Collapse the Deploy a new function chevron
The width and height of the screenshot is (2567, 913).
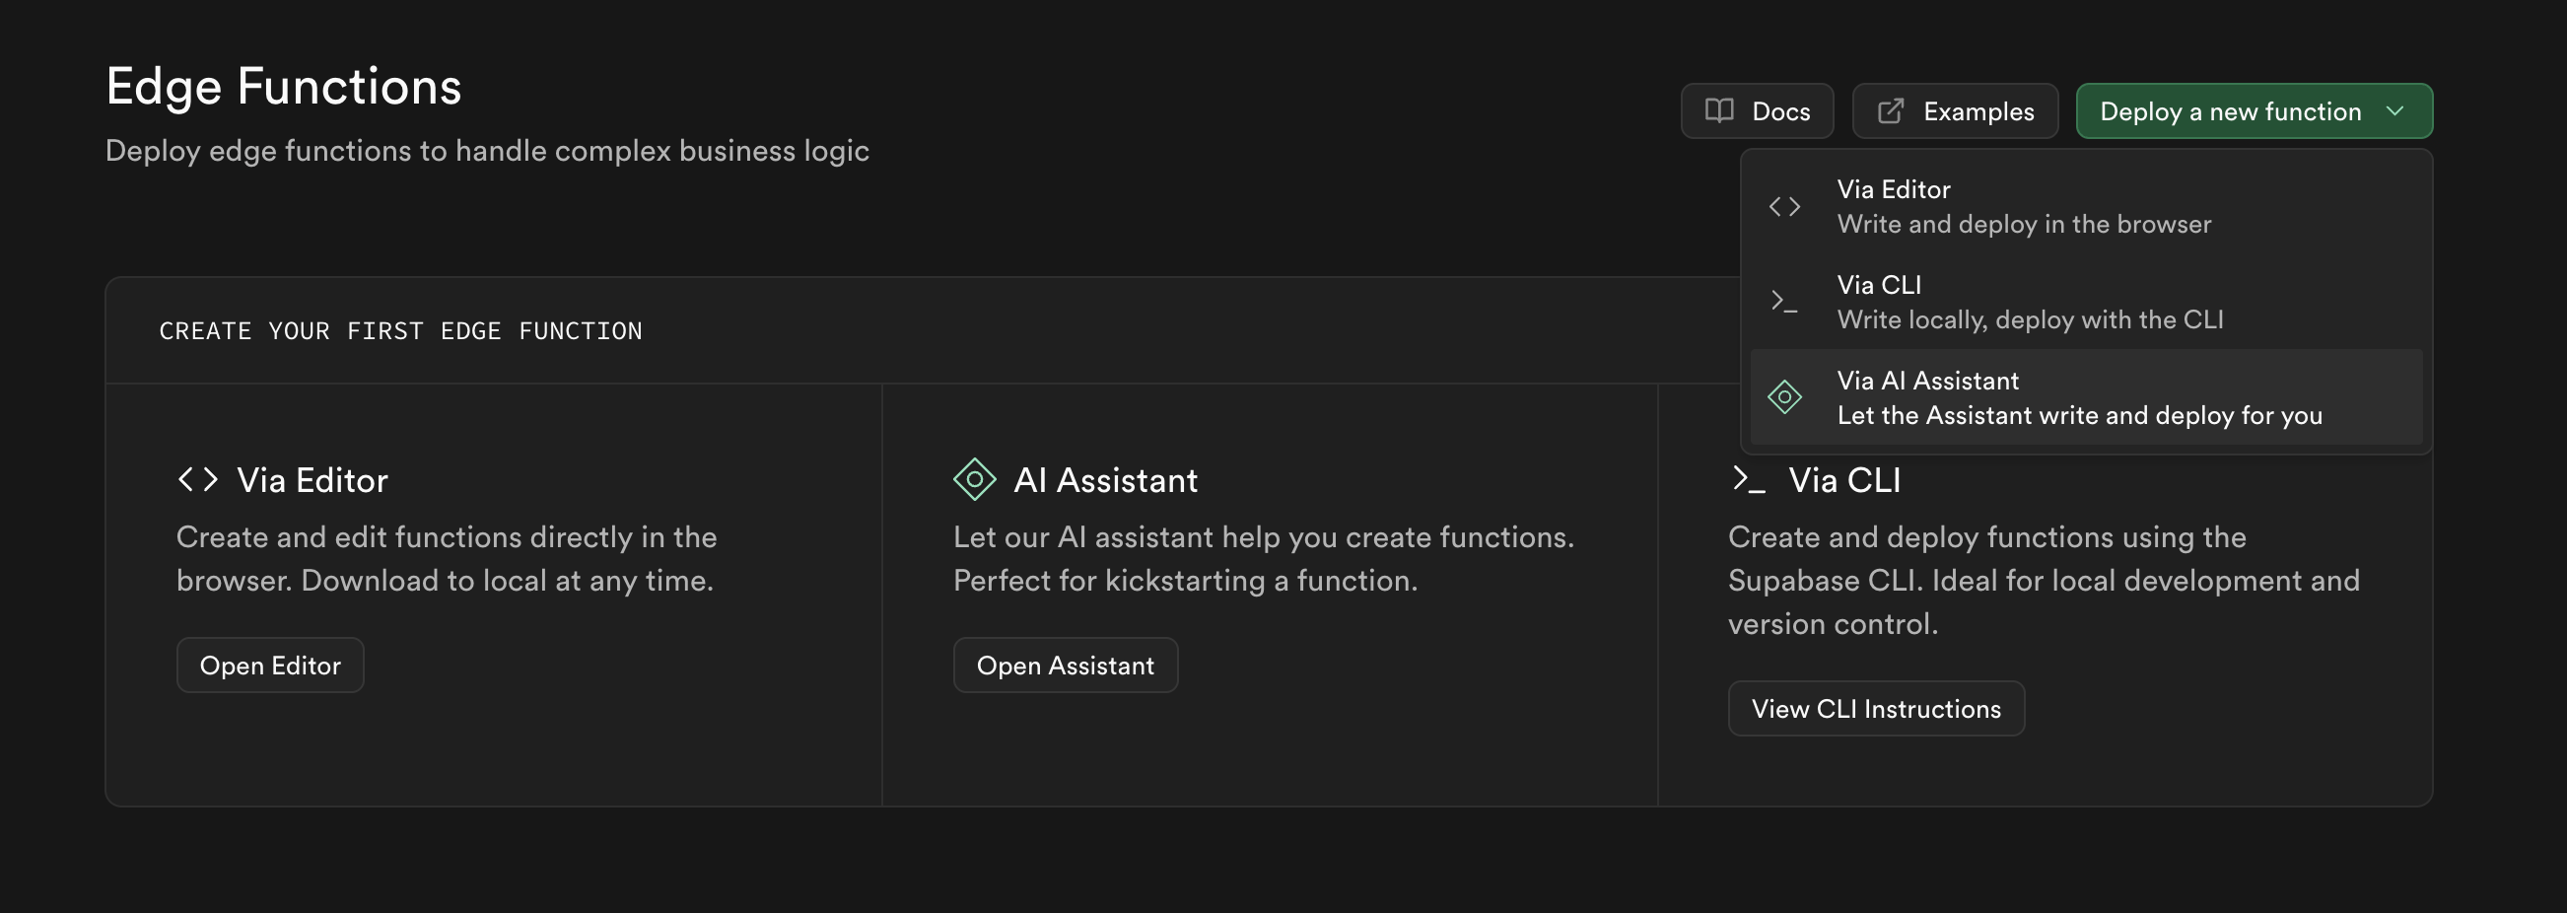click(x=2395, y=110)
